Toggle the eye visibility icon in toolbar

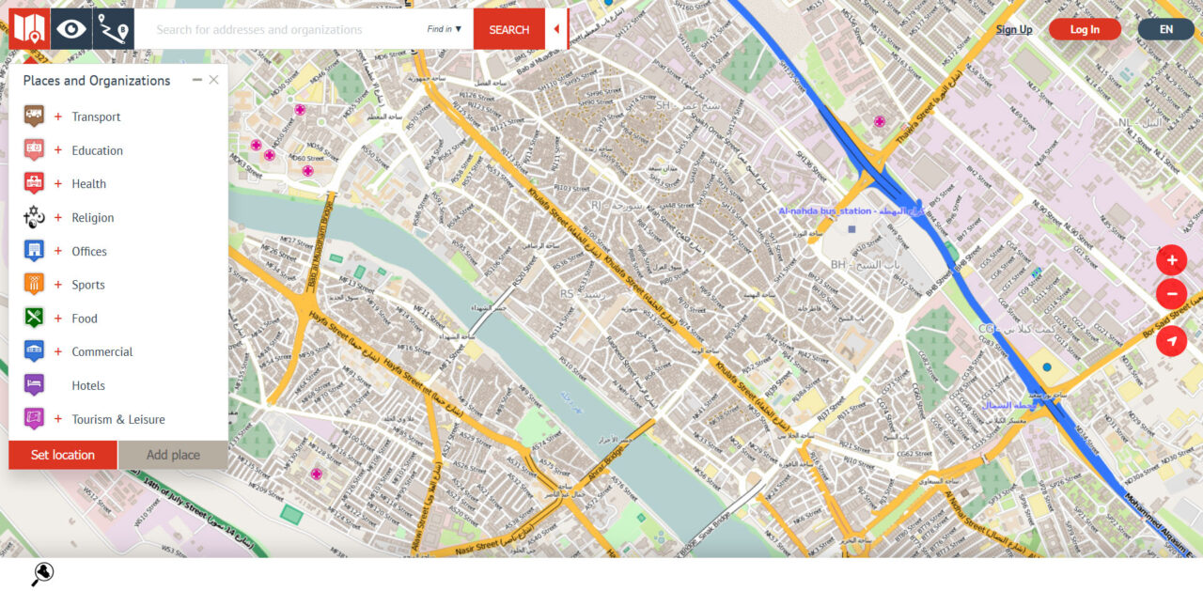click(x=71, y=29)
